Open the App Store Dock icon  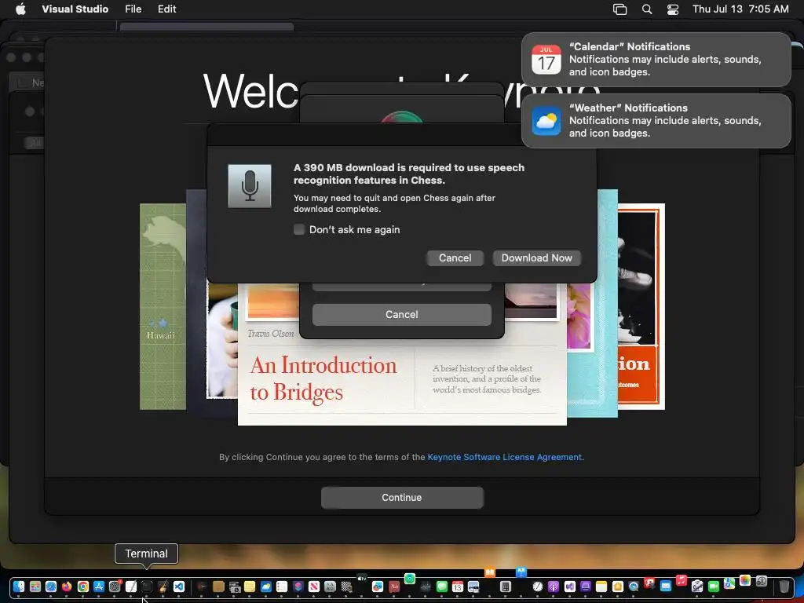click(x=99, y=587)
